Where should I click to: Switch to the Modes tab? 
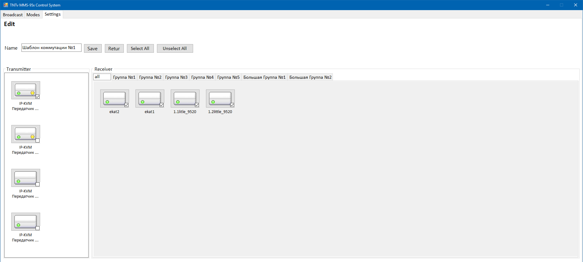click(33, 15)
